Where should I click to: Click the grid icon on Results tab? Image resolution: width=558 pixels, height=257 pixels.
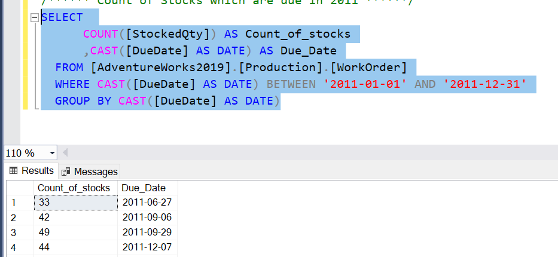pos(13,171)
